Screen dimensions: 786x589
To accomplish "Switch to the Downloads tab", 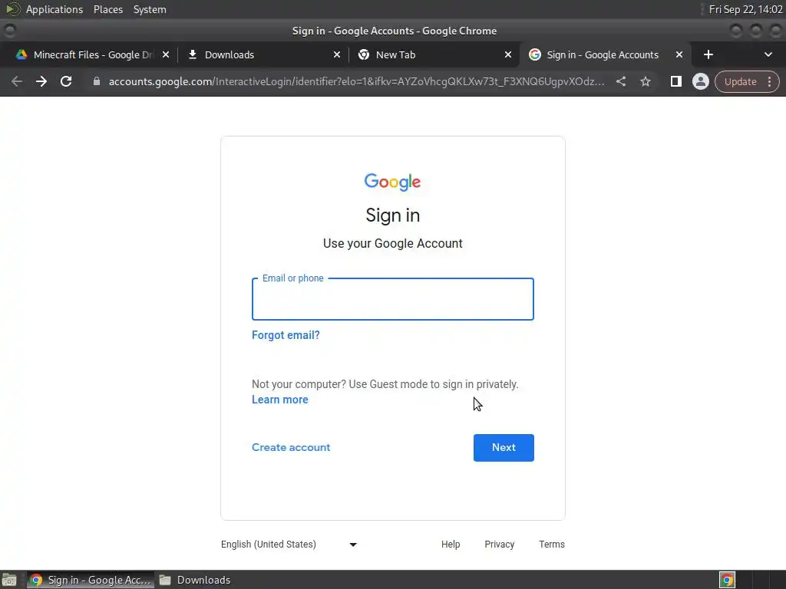I will pyautogui.click(x=263, y=54).
